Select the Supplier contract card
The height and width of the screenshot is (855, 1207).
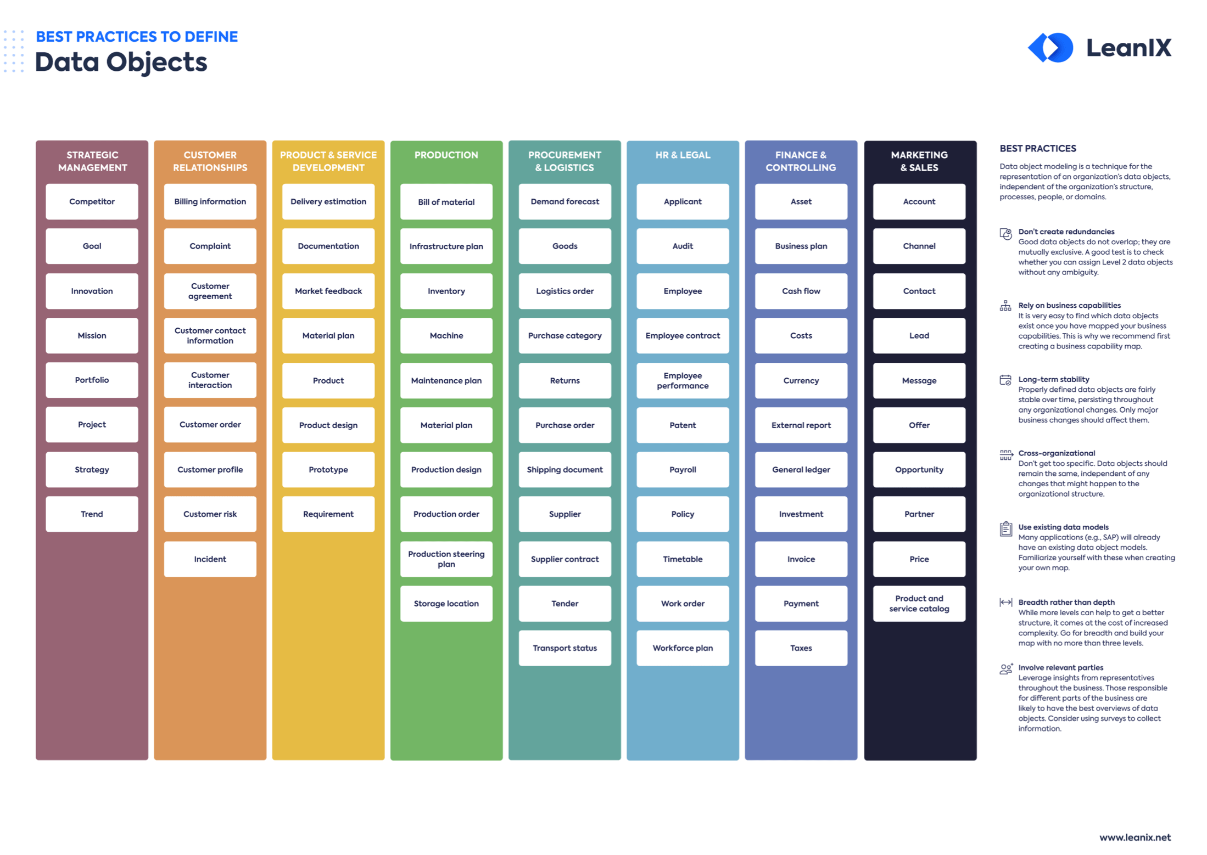[564, 559]
